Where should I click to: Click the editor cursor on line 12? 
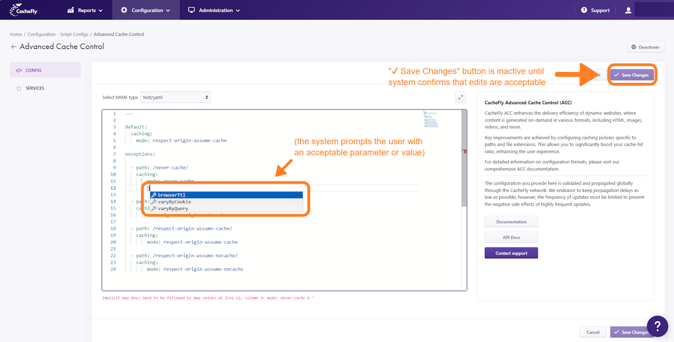point(149,188)
